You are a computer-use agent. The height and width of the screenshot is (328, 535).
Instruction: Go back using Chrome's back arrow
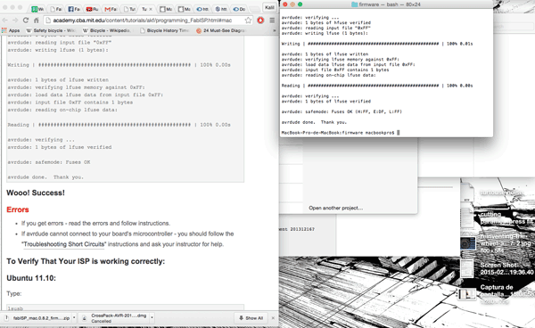point(5,20)
